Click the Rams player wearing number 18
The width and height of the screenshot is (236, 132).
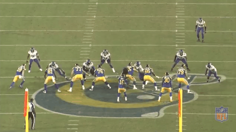point(18,76)
